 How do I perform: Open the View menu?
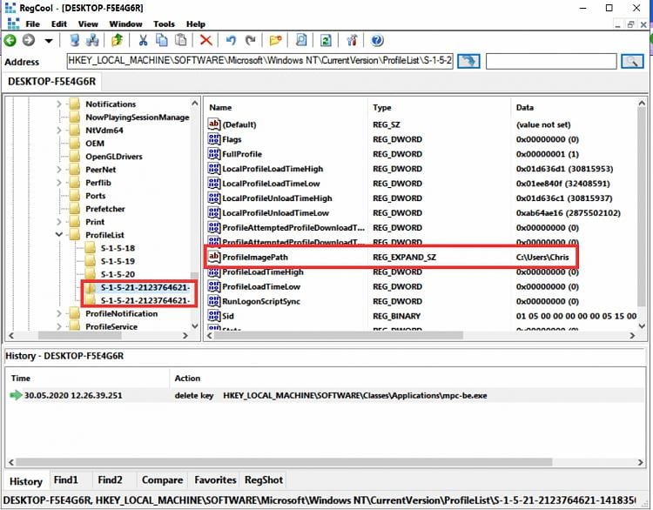click(x=88, y=24)
